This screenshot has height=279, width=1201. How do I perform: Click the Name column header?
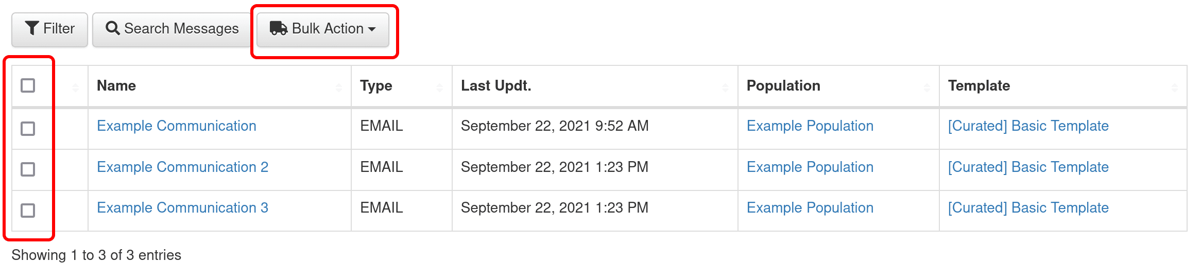click(116, 86)
